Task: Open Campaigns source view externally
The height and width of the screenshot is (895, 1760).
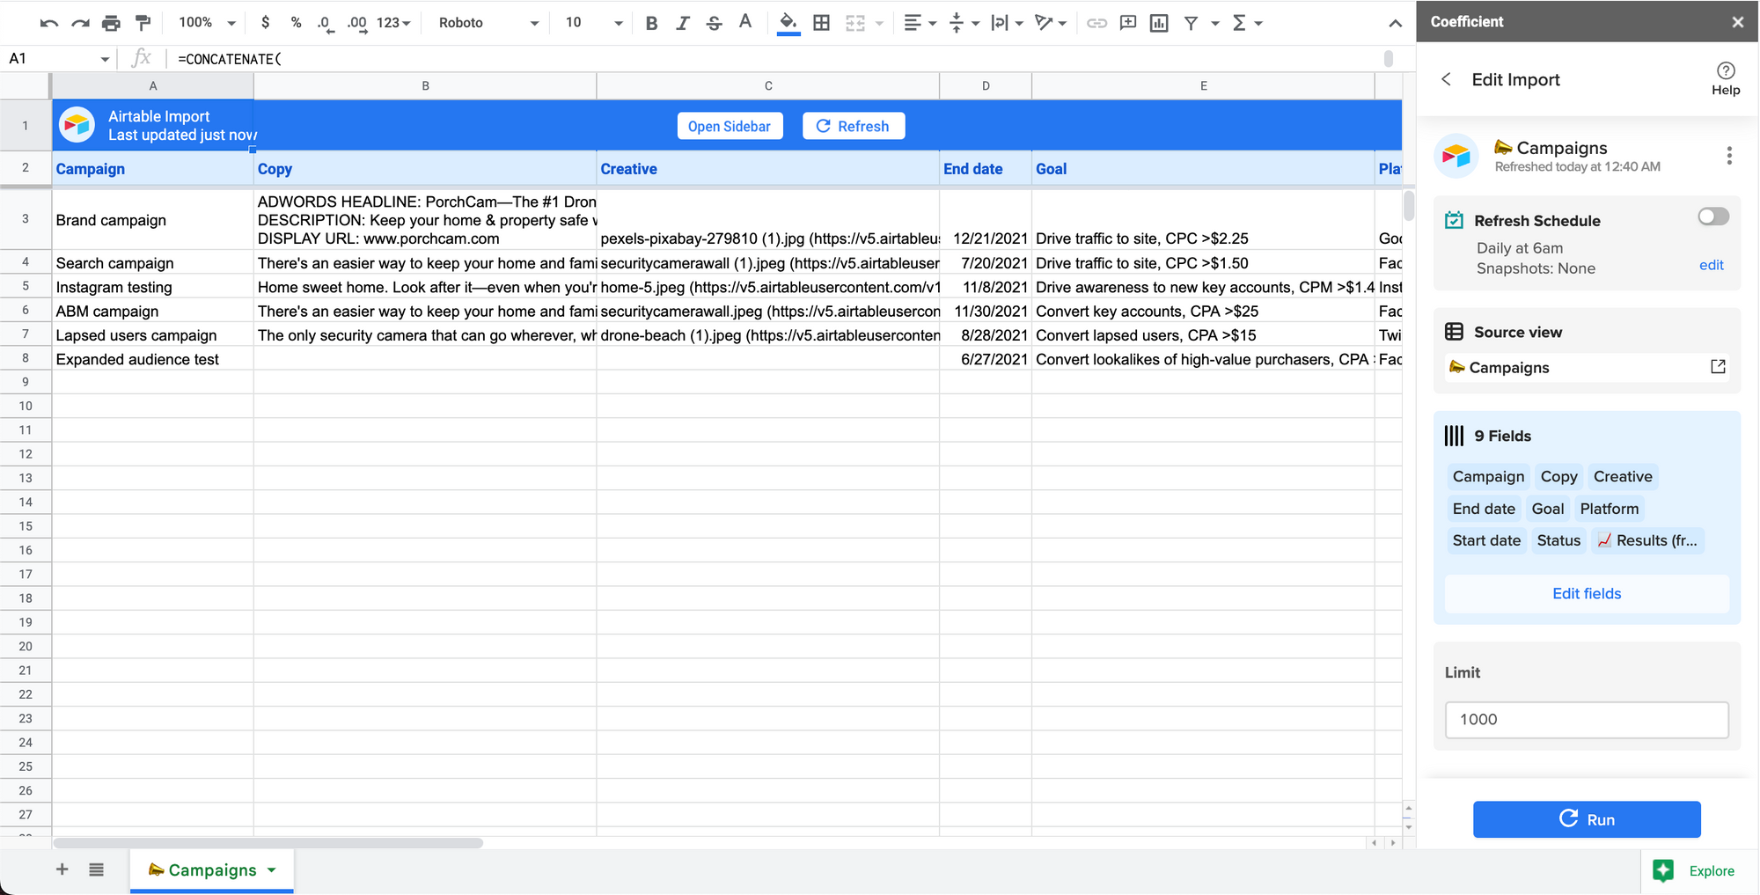Action: pos(1718,367)
